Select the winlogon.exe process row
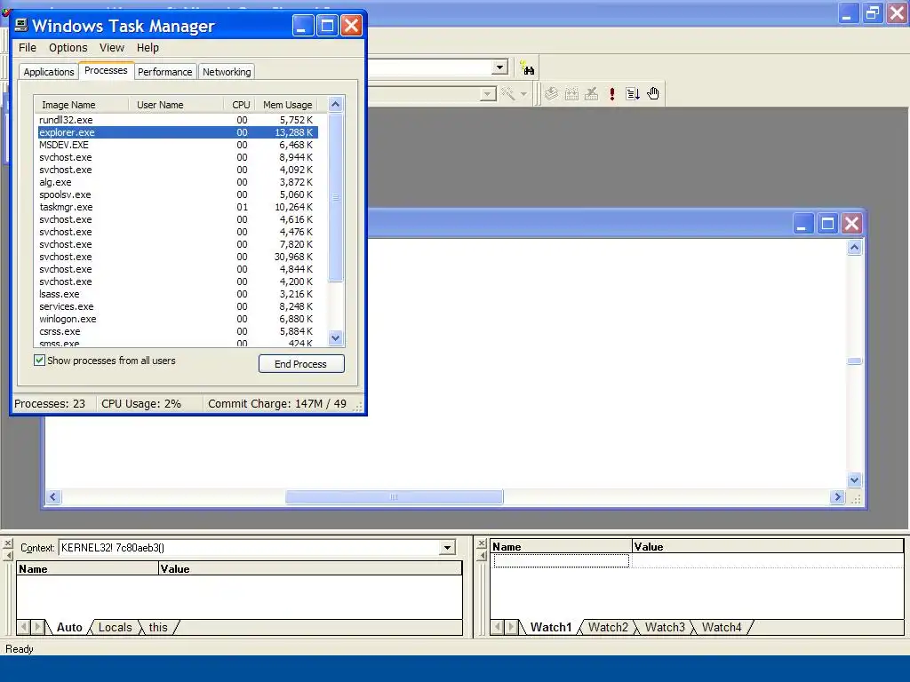Image resolution: width=910 pixels, height=682 pixels. pyautogui.click(x=178, y=319)
